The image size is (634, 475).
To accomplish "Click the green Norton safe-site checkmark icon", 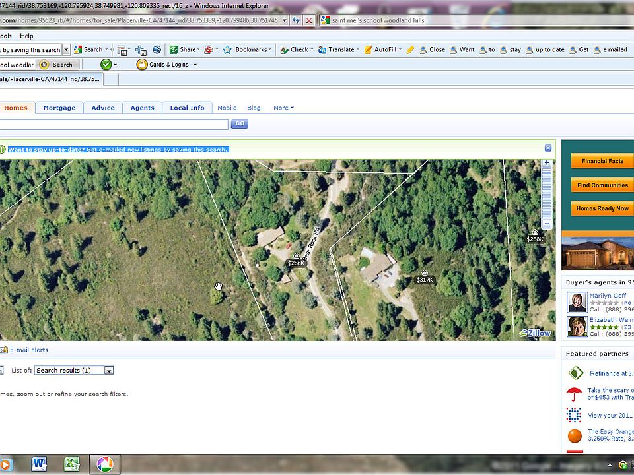I will click(106, 65).
